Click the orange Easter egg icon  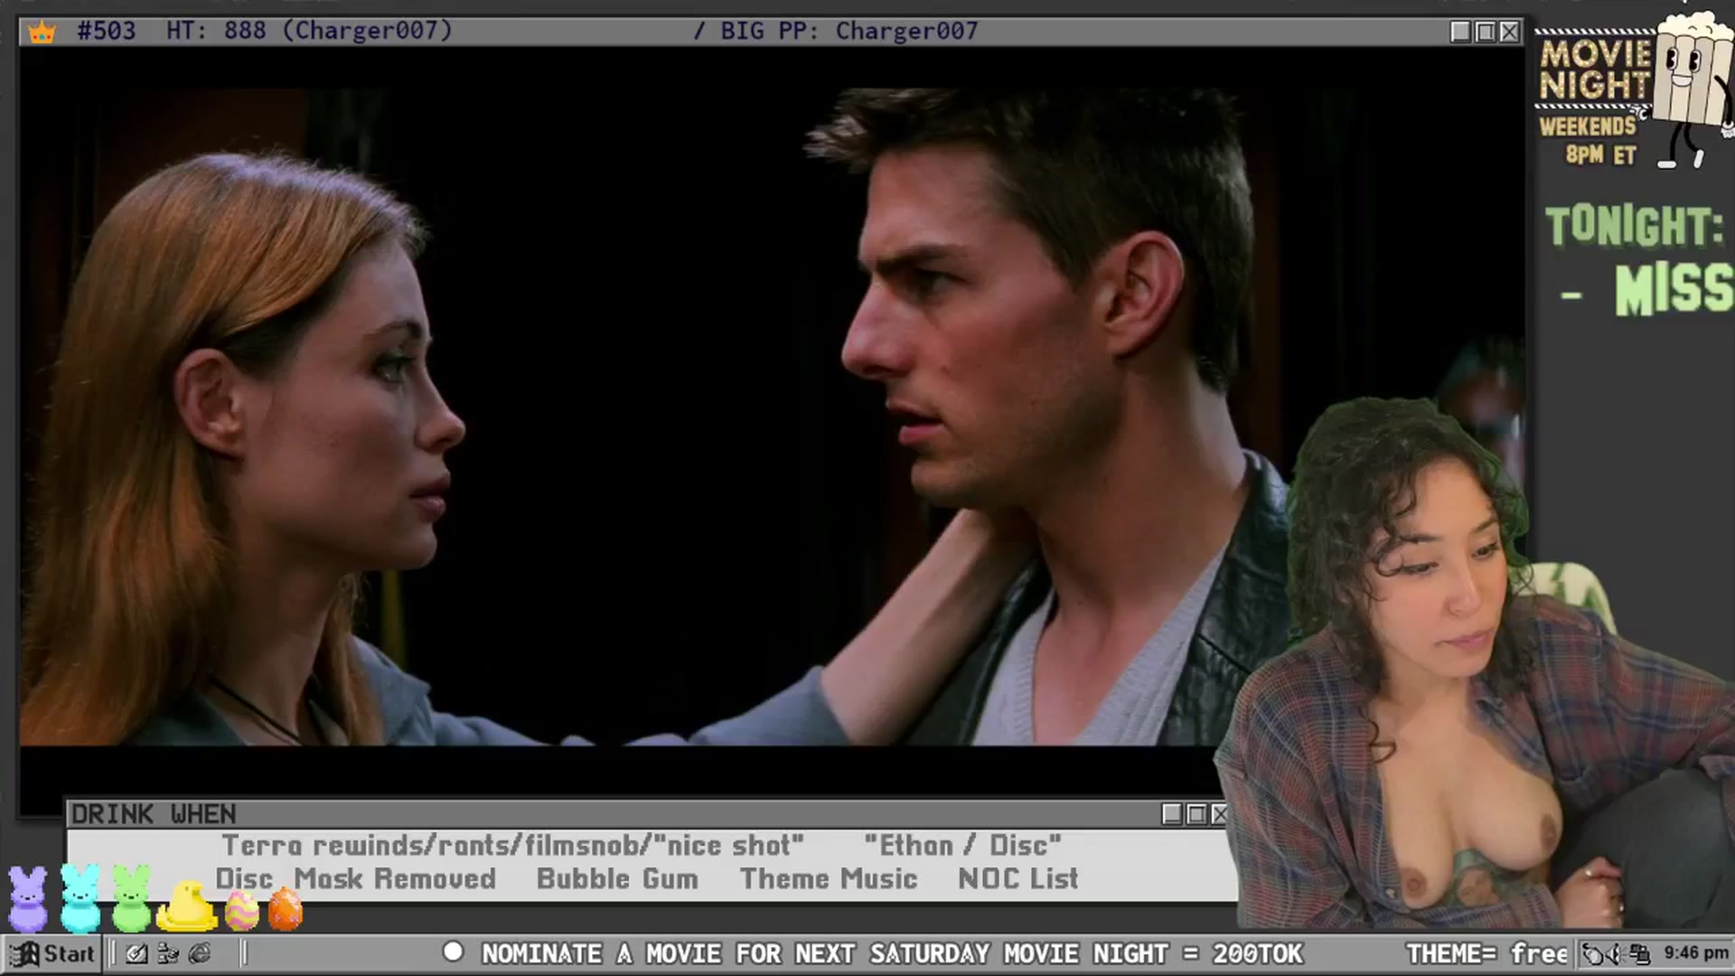coord(286,909)
